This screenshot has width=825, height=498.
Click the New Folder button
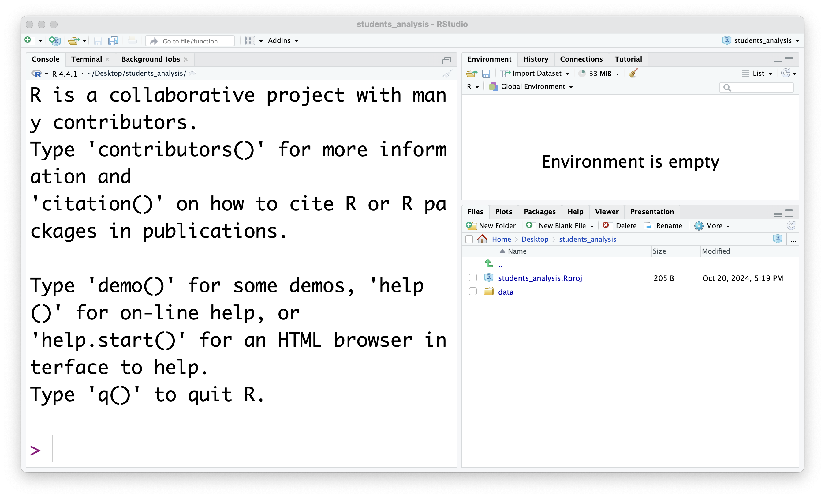click(491, 225)
